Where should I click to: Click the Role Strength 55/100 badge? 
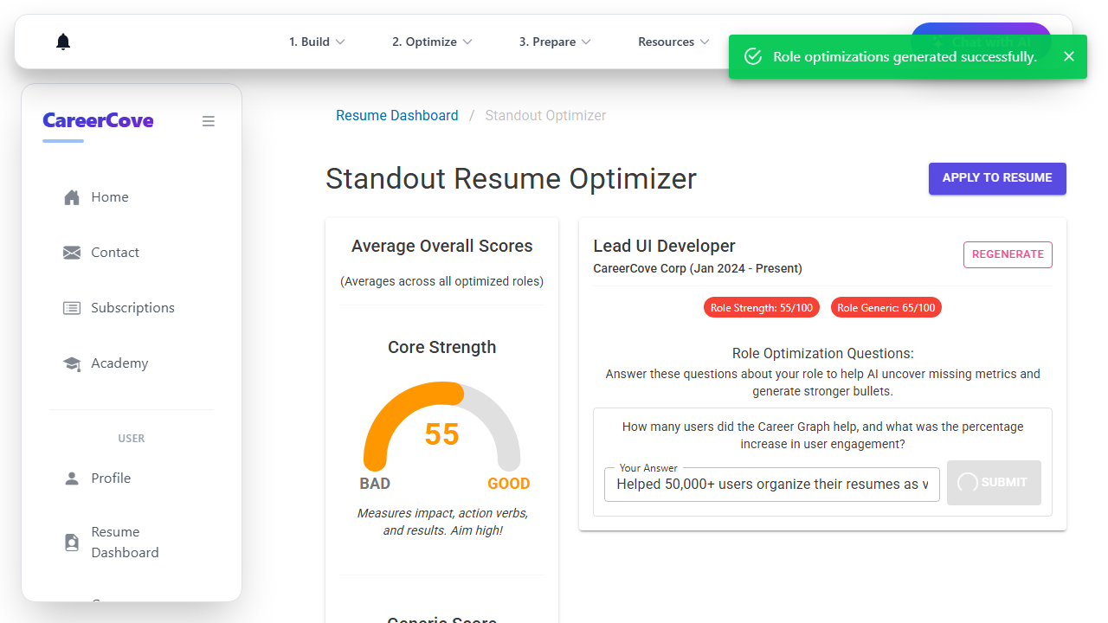coord(762,307)
